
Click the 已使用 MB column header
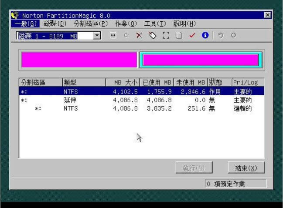pos(157,82)
